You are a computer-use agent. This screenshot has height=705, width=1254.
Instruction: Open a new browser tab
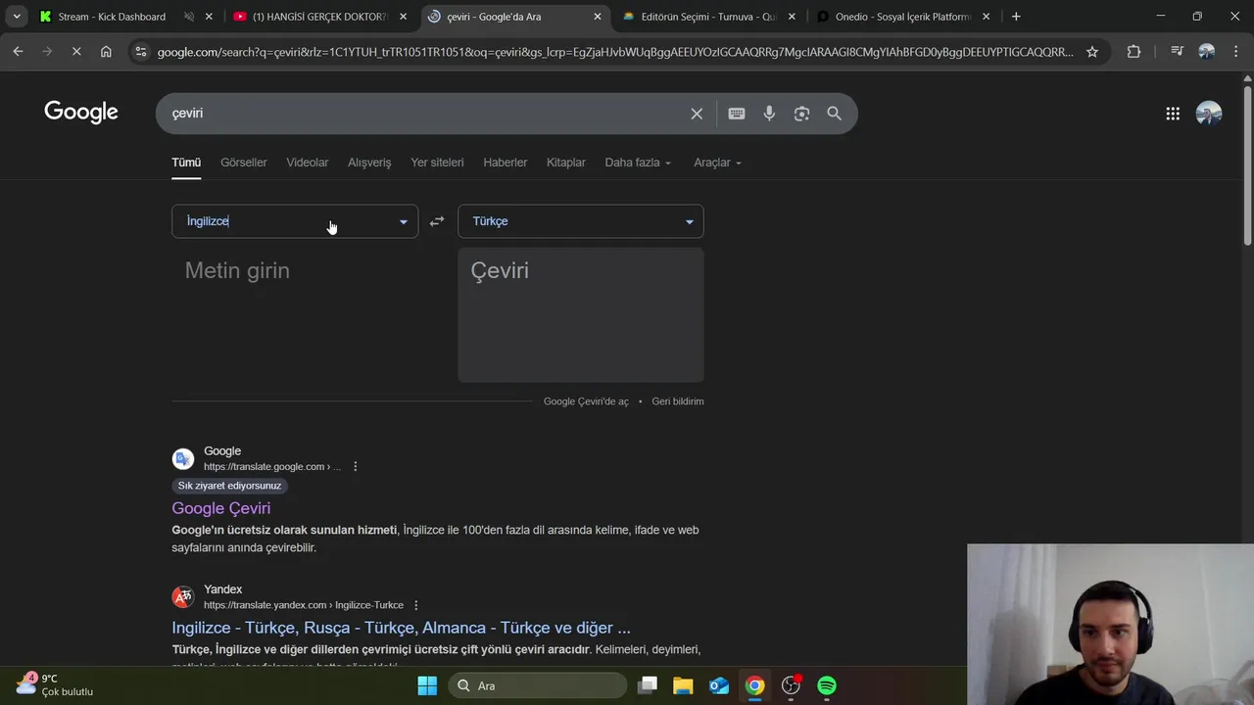[x=1016, y=17]
